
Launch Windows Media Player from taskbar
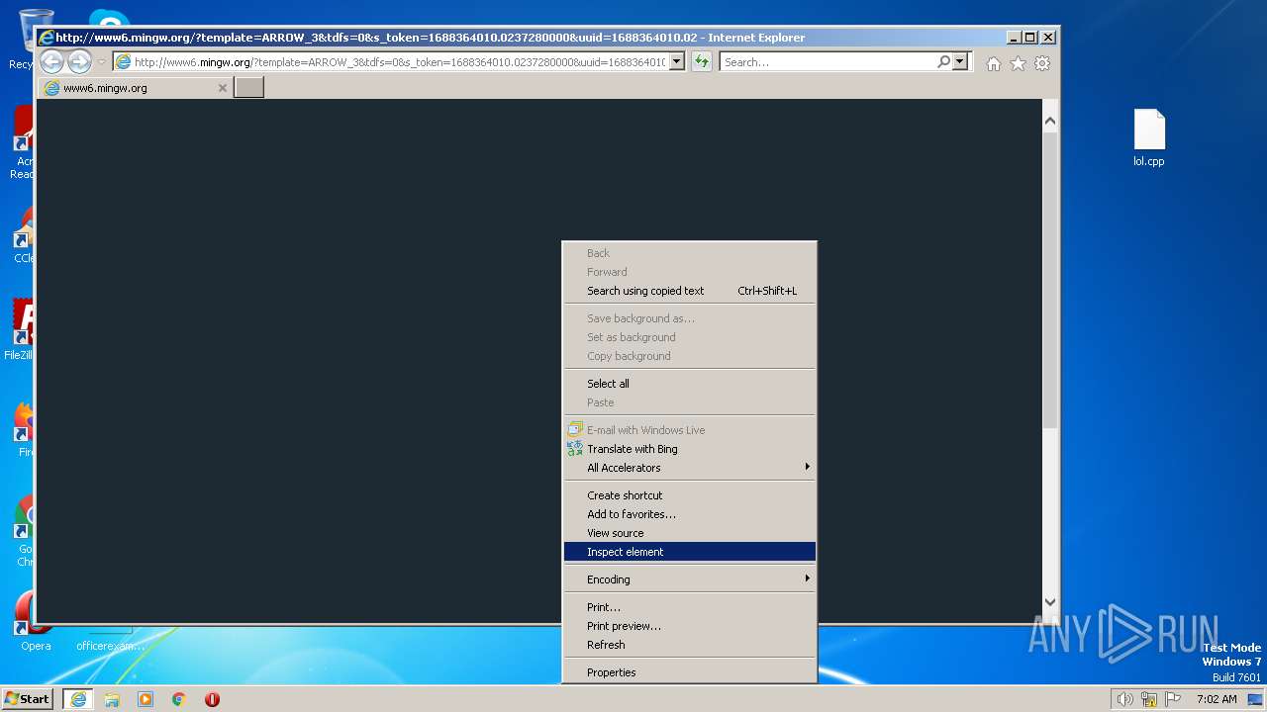coord(146,699)
